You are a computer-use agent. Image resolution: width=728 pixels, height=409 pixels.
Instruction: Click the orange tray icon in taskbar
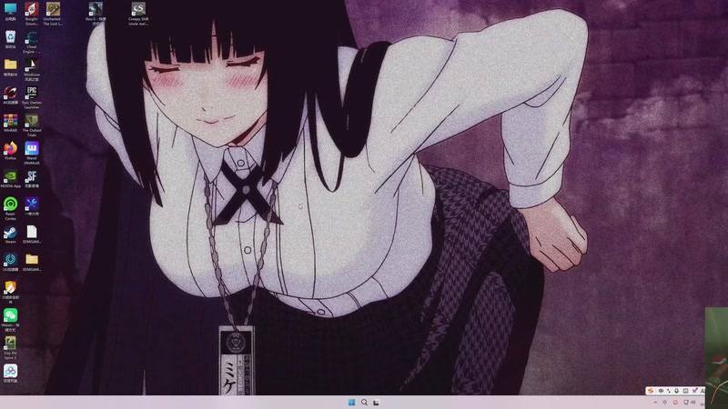click(x=675, y=403)
